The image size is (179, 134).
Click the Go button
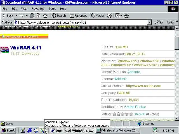(x=159, y=22)
